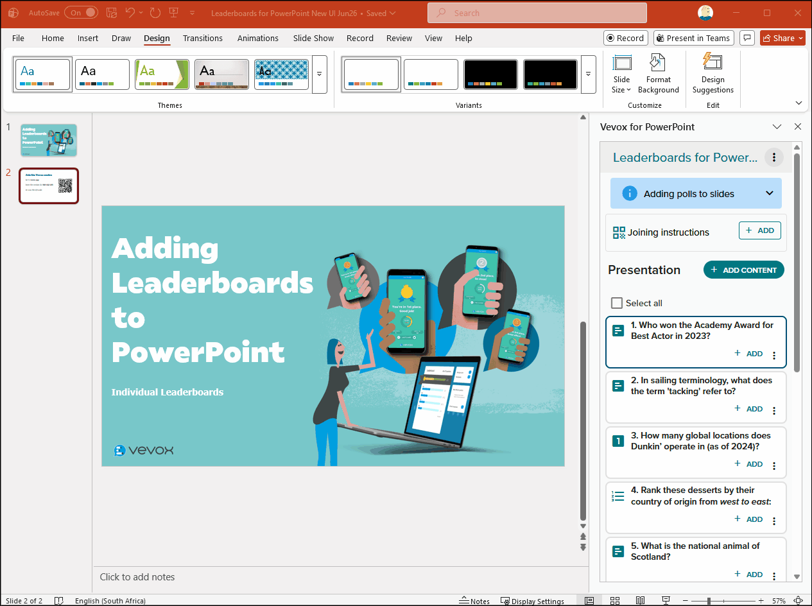Select slide 2 thumbnail

(49, 186)
